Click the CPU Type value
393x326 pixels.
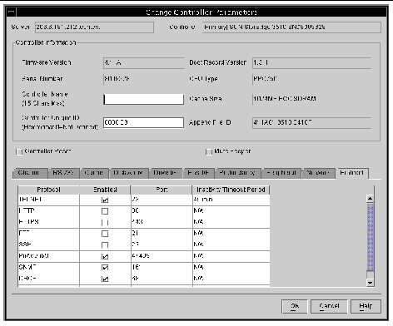click(265, 79)
